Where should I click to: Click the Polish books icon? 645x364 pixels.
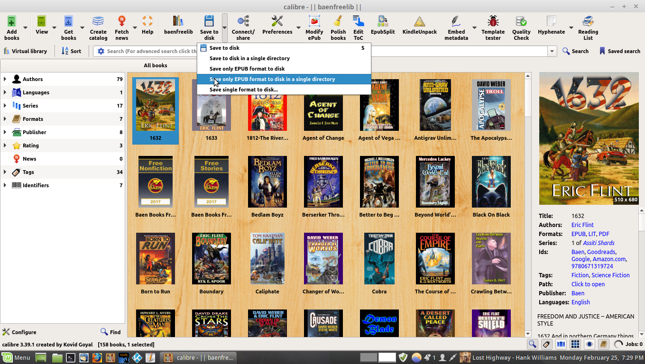pos(338,22)
